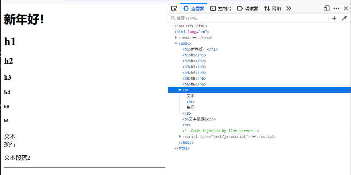Select the closing </html> tag
Screen dimensions: 351x175
click(x=182, y=148)
